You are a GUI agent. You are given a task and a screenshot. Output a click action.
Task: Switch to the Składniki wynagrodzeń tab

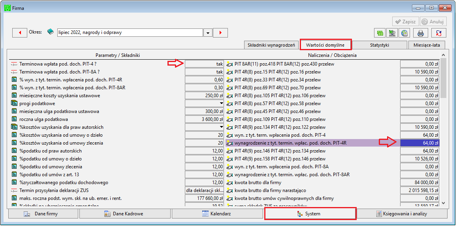[x=271, y=45]
